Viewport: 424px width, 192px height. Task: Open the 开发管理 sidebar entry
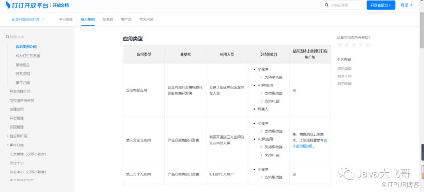[17, 118]
